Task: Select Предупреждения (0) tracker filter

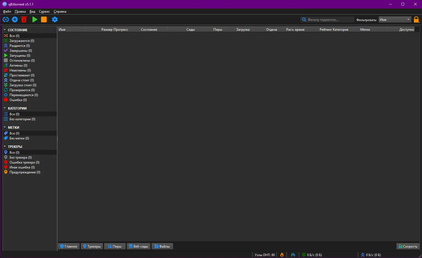Action: (x=30, y=172)
